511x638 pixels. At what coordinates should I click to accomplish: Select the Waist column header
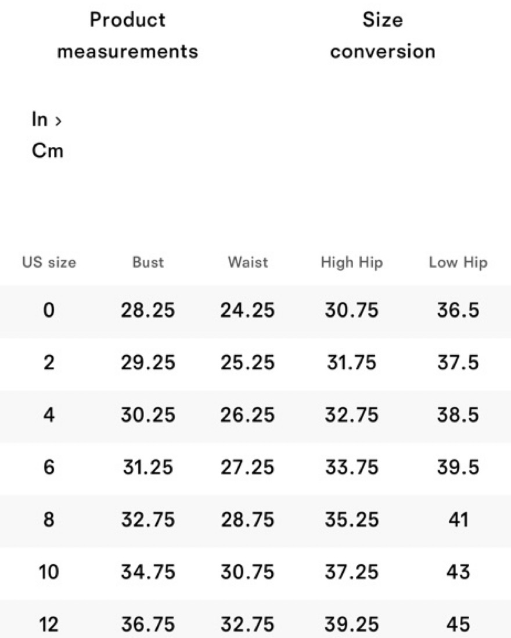click(x=248, y=262)
